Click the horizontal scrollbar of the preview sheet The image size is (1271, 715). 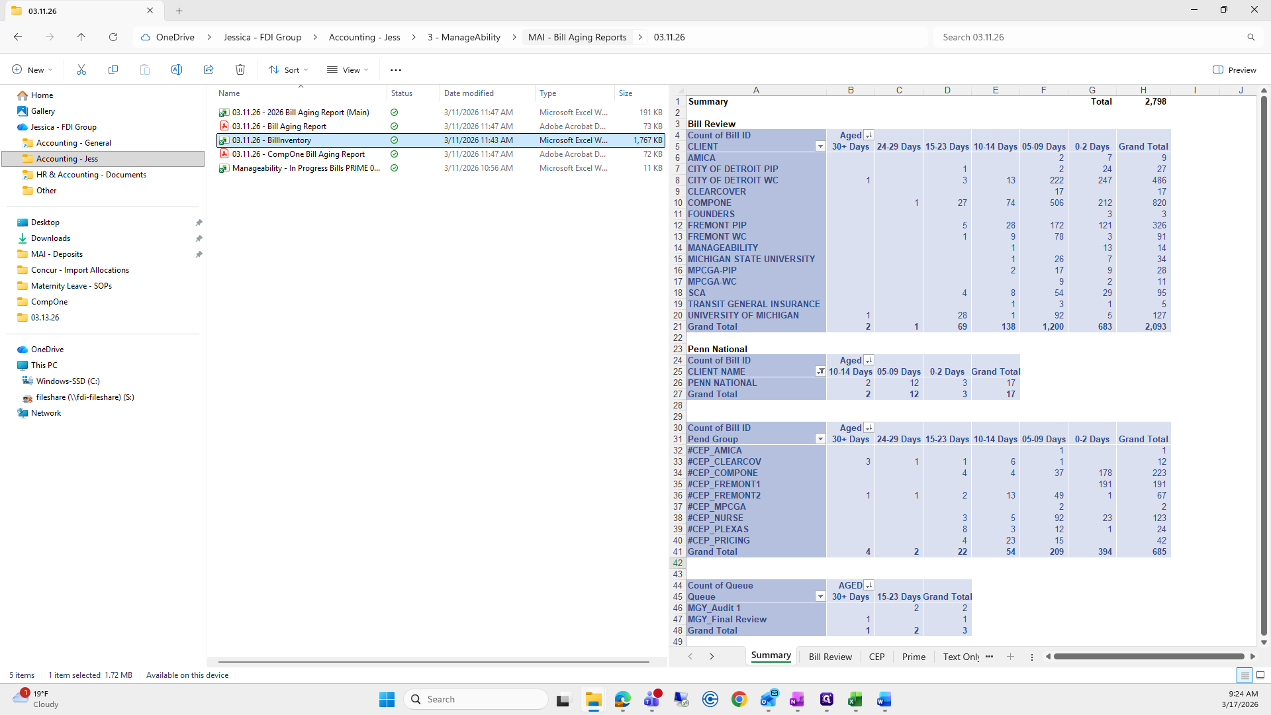[x=1149, y=657]
